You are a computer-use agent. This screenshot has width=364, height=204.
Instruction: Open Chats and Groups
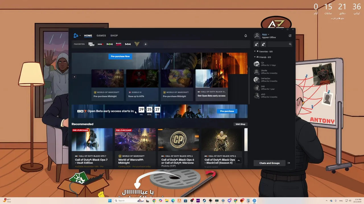tap(269, 163)
